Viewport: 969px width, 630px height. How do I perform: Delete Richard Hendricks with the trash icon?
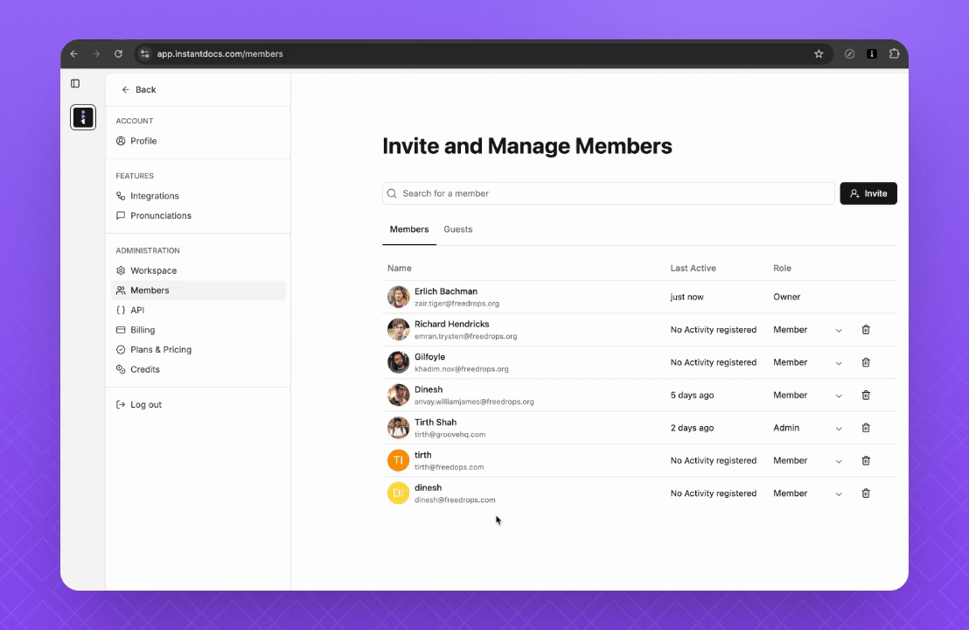pyautogui.click(x=866, y=330)
